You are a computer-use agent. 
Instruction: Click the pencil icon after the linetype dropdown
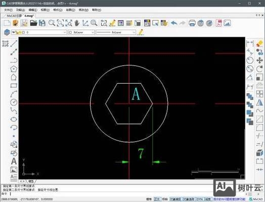[x=141, y=32]
